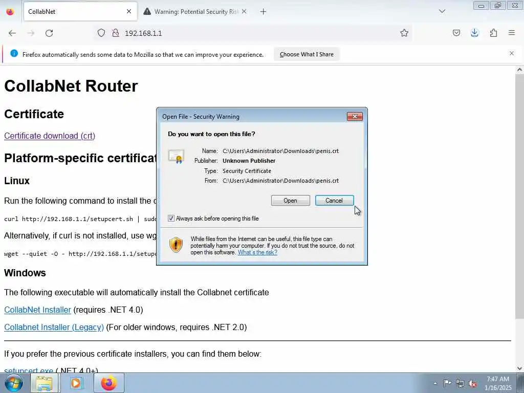Open the Collabnet Installer (Legacy) link

(x=54, y=327)
